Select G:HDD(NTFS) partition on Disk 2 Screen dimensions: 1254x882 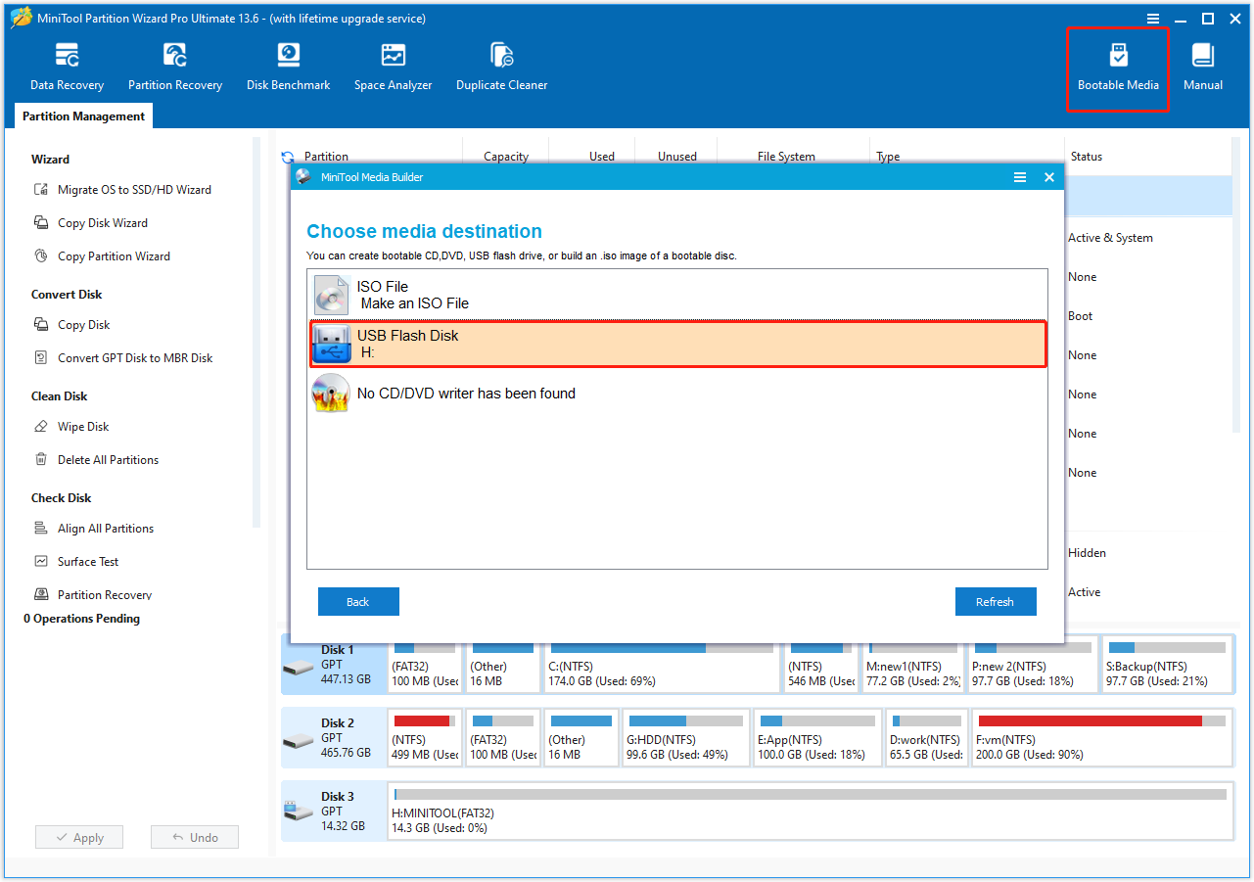(x=685, y=738)
